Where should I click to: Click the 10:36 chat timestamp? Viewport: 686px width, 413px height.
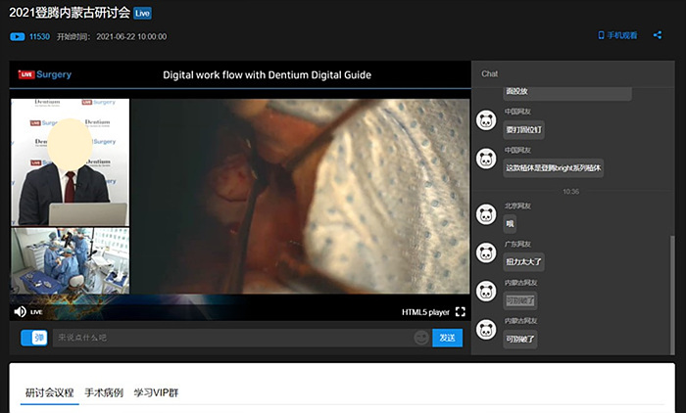click(x=570, y=192)
